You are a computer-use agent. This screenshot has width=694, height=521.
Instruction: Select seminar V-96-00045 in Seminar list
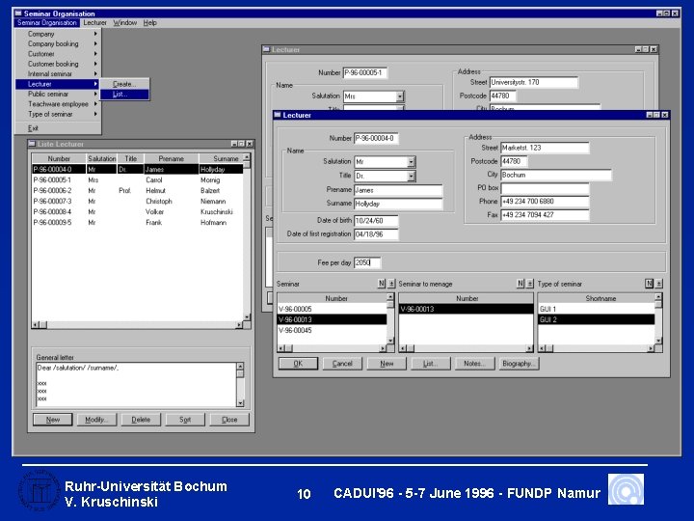coord(295,330)
